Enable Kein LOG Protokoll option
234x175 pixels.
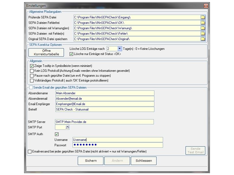point(32,71)
